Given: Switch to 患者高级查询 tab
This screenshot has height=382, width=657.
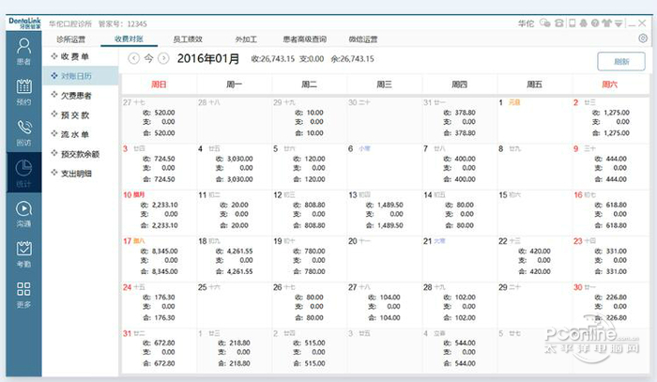Looking at the screenshot, I should click(x=305, y=39).
